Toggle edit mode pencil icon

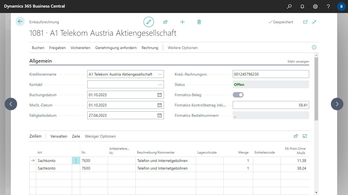tap(149, 22)
